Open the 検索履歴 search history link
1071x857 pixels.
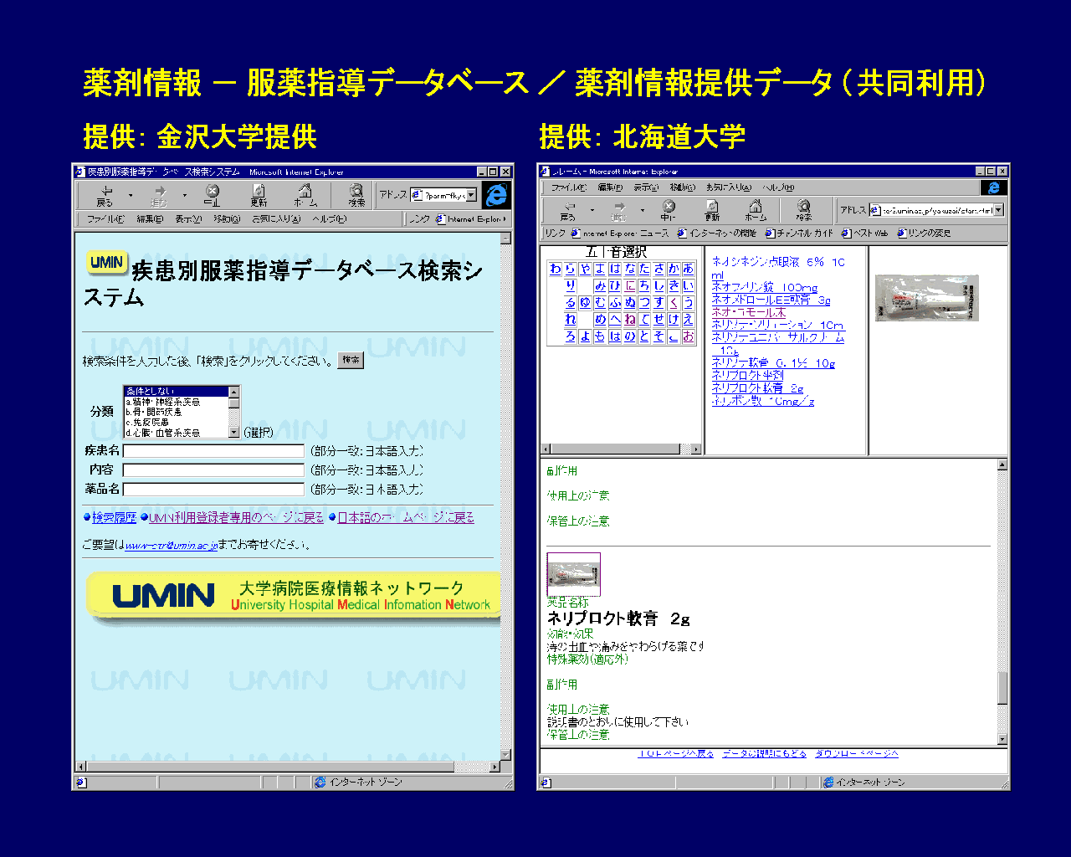[x=114, y=518]
